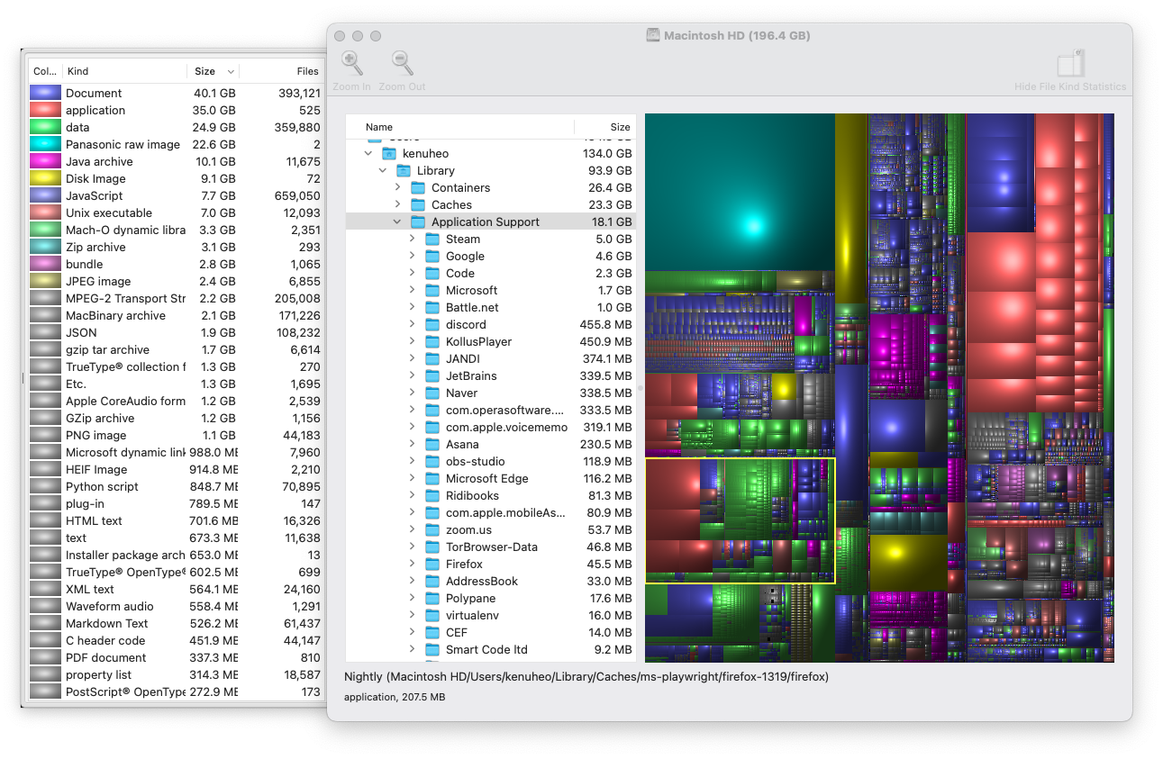Click the kenuheo home folder icon

(x=388, y=154)
